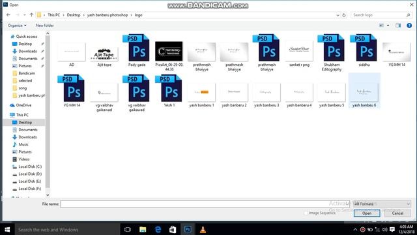Click the Forward navigation arrow
Image resolution: width=417 pixels, height=235 pixels.
[18, 15]
